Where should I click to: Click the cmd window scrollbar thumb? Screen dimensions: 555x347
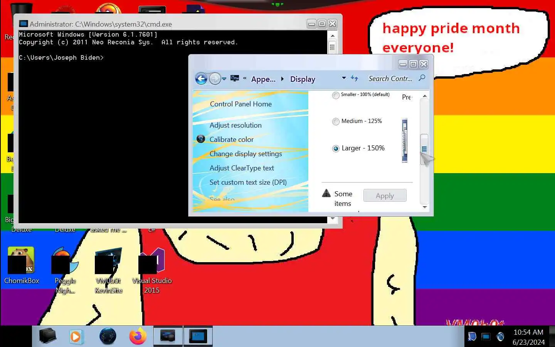pyautogui.click(x=332, y=47)
